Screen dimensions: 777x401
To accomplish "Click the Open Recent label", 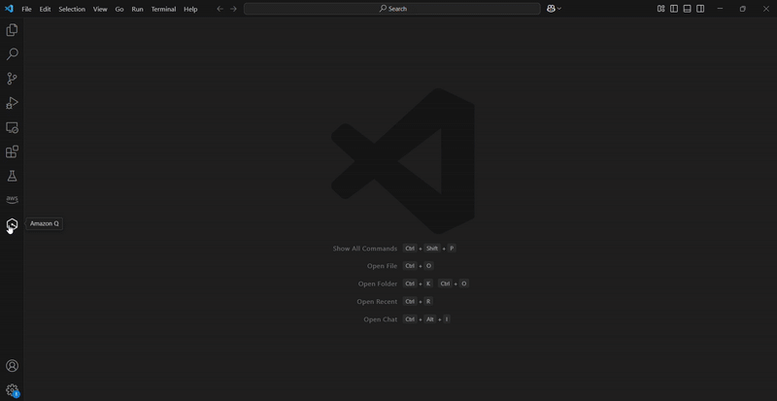I will pos(377,301).
